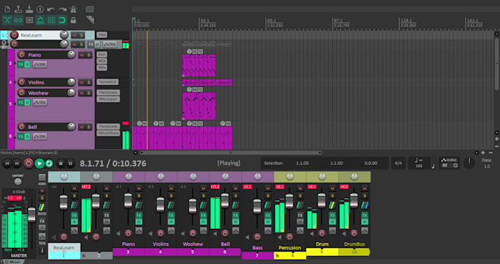Click the transport record button

(x=29, y=164)
